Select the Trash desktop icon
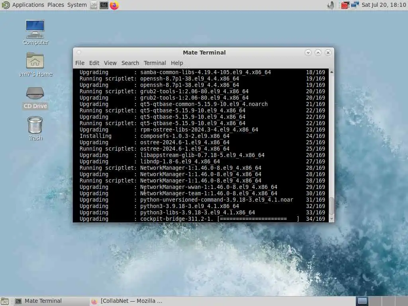 pyautogui.click(x=35, y=128)
